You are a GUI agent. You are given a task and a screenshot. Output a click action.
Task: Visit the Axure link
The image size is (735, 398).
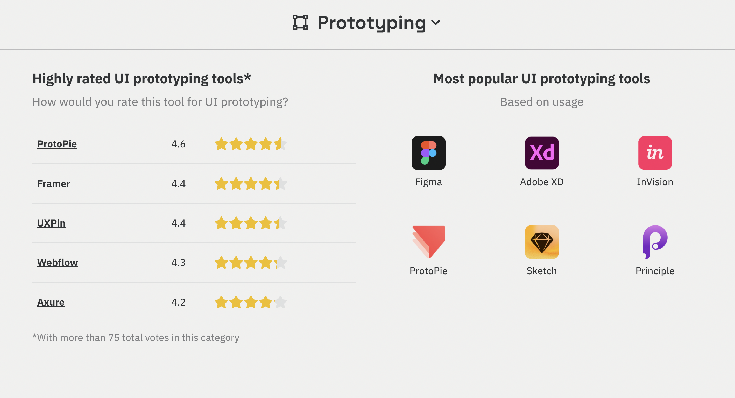click(51, 302)
